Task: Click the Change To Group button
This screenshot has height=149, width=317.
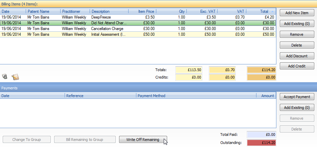Action: coord(26,139)
